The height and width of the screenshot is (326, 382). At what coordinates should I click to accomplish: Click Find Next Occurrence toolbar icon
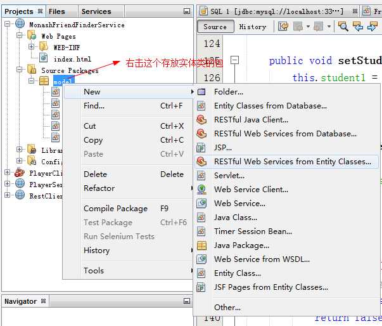tap(372, 26)
